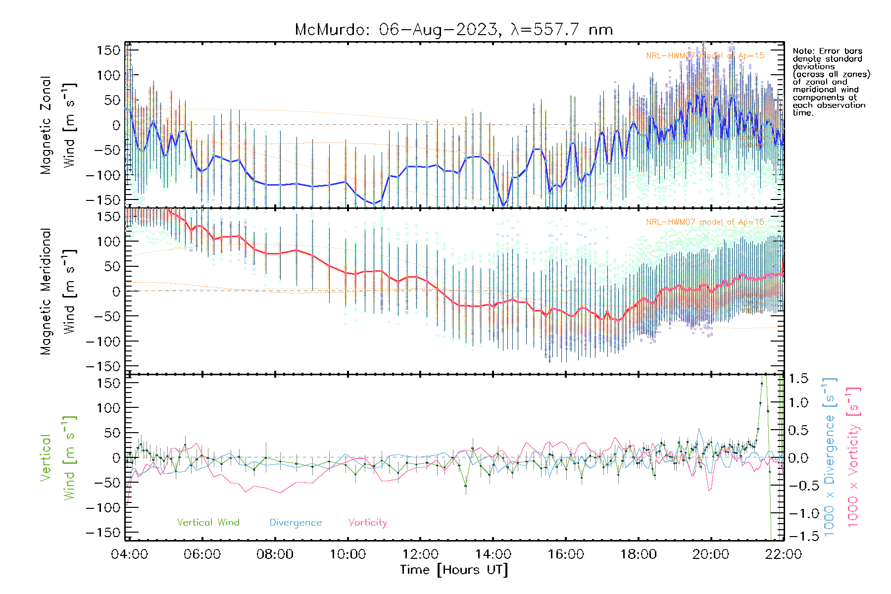Select the blue "Divergence" legend label
This screenshot has height=594, width=891.
(296, 523)
